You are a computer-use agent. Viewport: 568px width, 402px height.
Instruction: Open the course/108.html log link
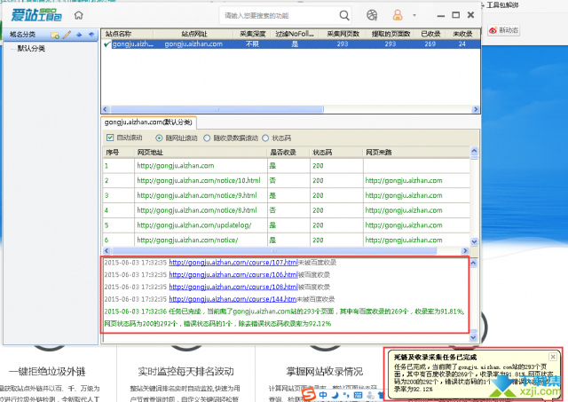pos(233,288)
